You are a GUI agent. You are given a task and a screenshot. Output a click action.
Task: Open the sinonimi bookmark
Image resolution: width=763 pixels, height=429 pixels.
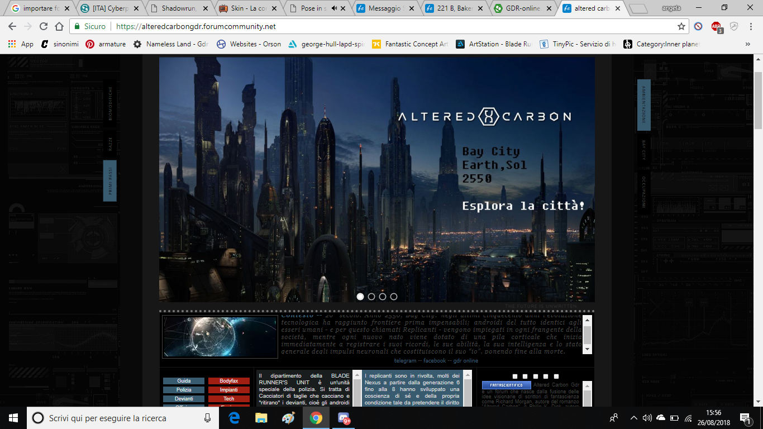(x=59, y=44)
